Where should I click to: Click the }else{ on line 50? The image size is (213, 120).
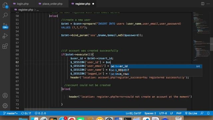(54, 16)
